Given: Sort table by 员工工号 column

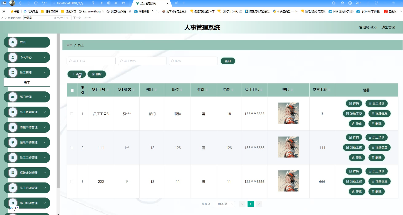Looking at the screenshot, I should tap(108, 90).
